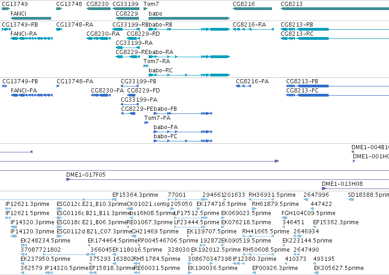Select the CG13748-PA protein label

tap(75, 81)
